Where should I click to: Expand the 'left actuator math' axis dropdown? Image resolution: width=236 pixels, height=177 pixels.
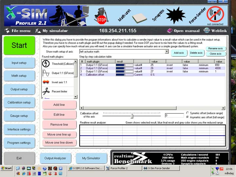pos(167,51)
